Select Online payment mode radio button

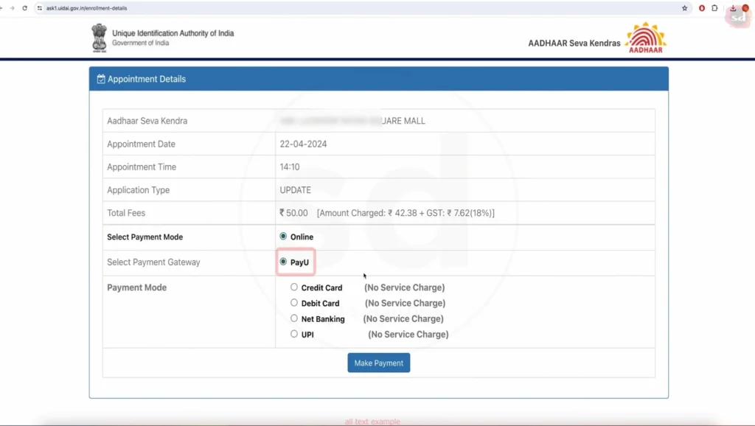pos(283,237)
